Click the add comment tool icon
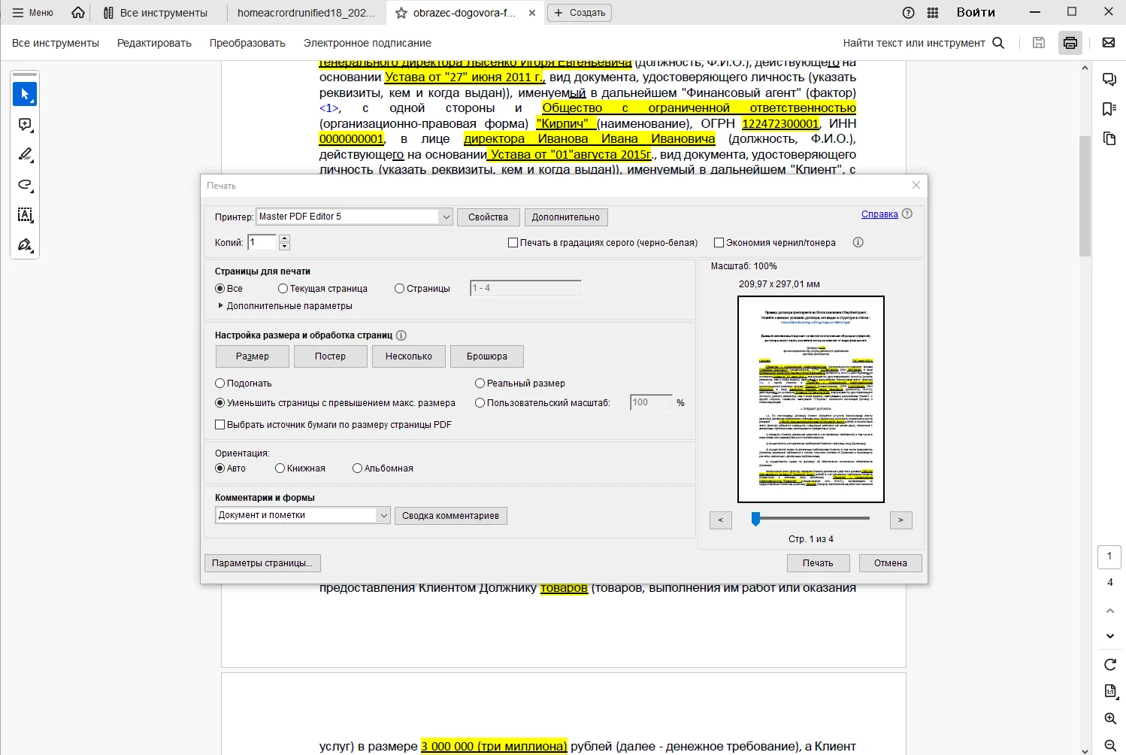The height and width of the screenshot is (755, 1126). pyautogui.click(x=25, y=125)
